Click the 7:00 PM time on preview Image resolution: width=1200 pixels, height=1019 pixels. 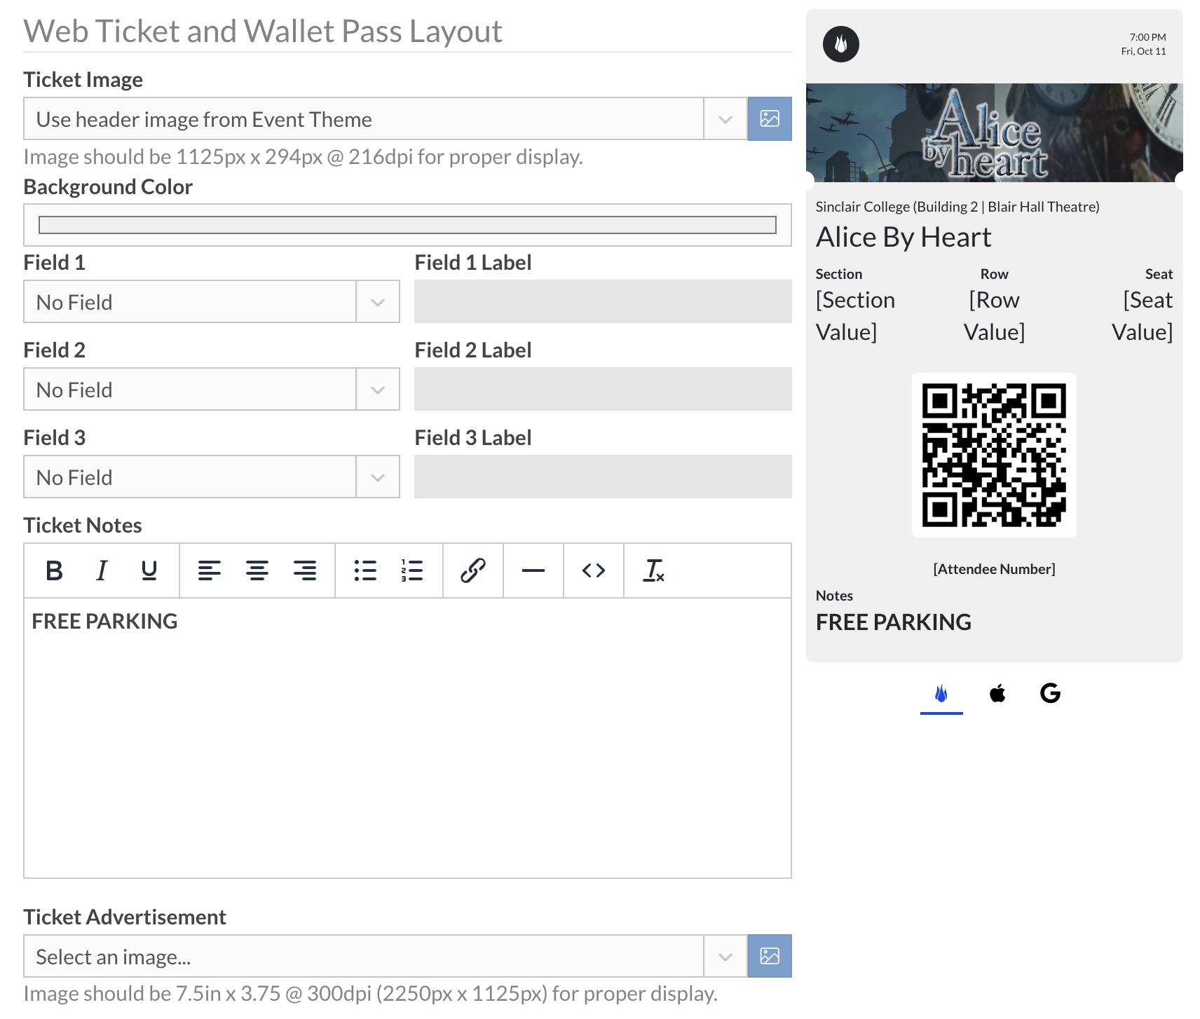coord(1148,37)
